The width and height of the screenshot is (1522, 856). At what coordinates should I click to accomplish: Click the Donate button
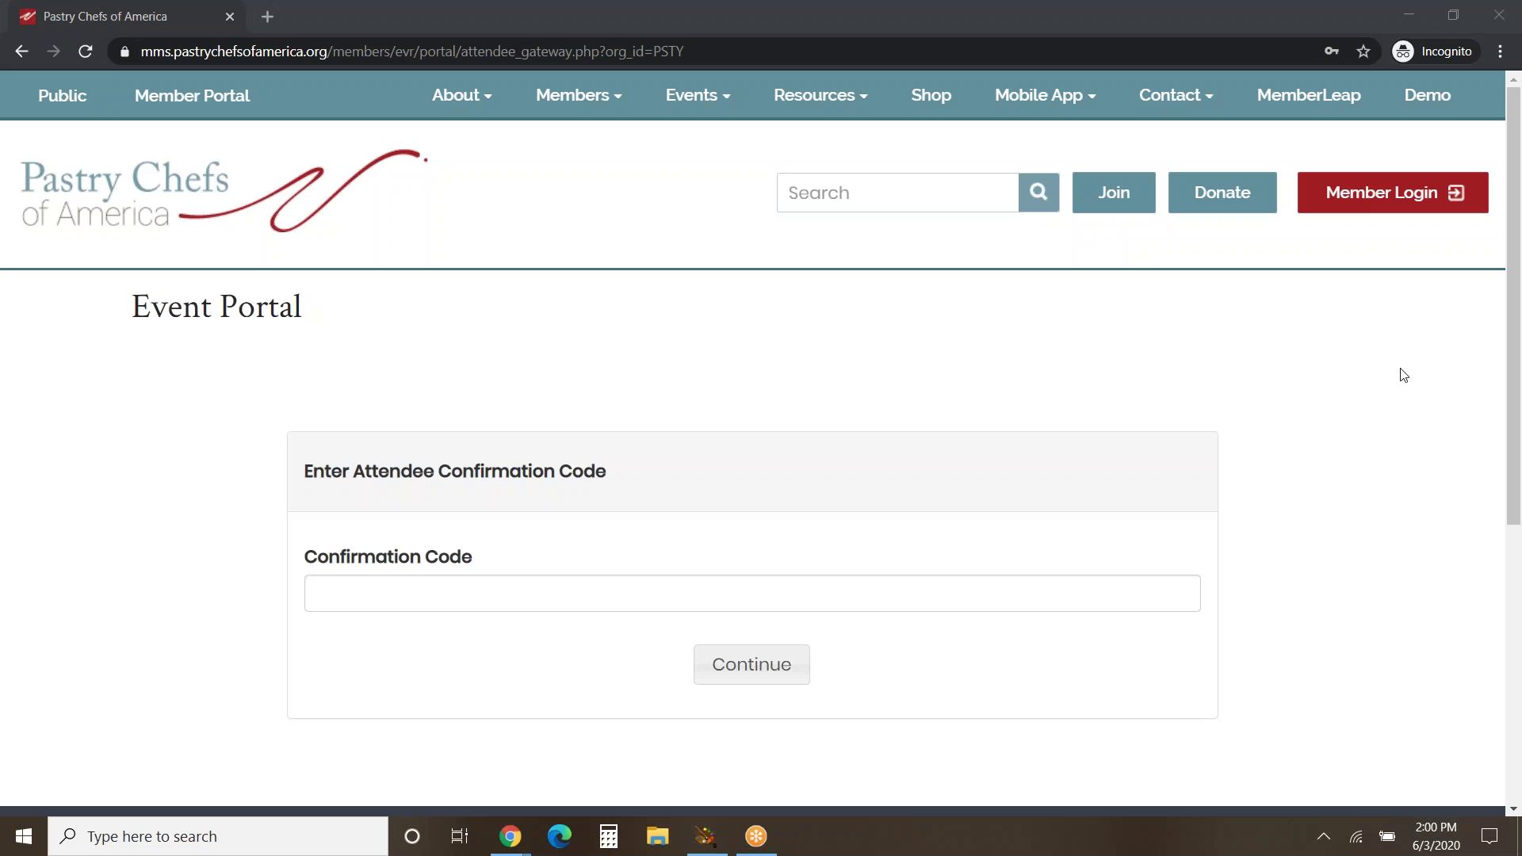tap(1222, 193)
